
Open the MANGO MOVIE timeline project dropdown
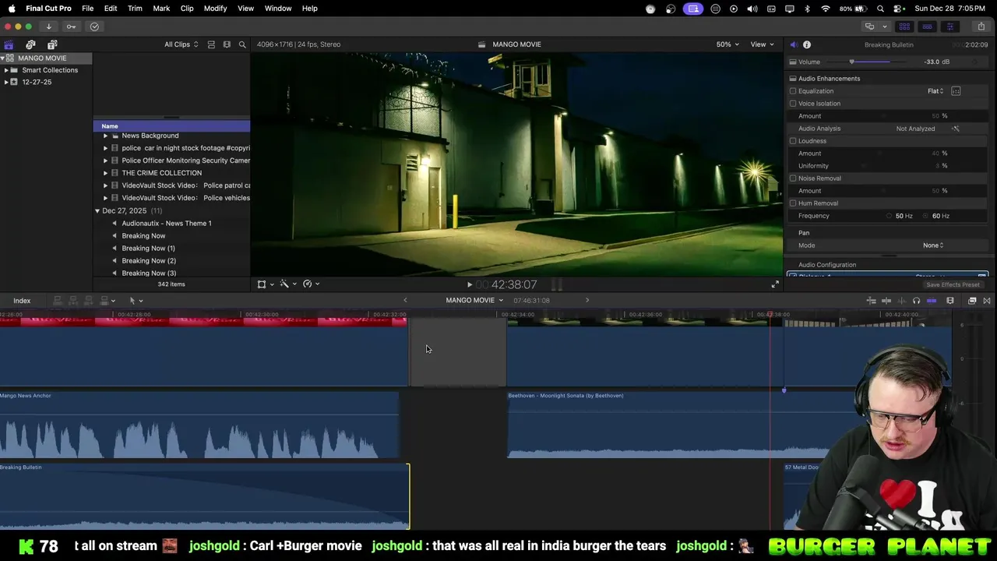click(474, 301)
